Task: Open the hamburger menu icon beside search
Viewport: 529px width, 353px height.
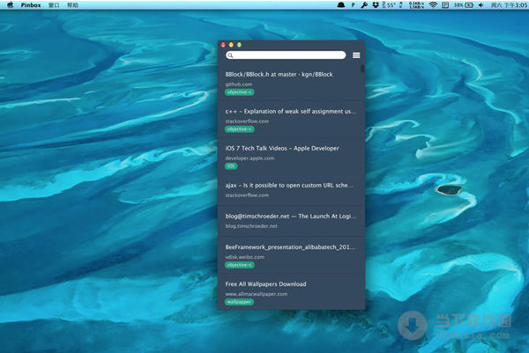Action: pyautogui.click(x=356, y=55)
